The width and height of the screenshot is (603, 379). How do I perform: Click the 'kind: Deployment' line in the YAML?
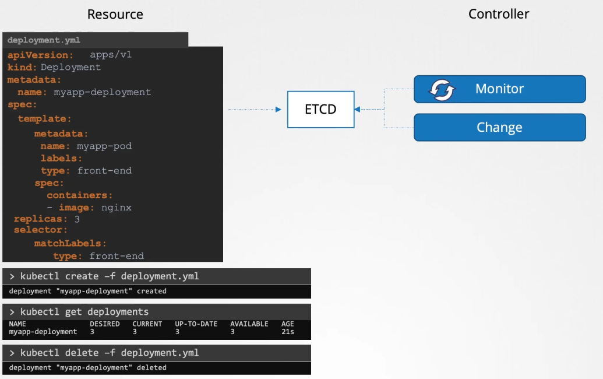coord(54,67)
